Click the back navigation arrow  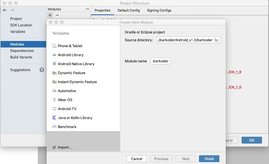[4, 10]
